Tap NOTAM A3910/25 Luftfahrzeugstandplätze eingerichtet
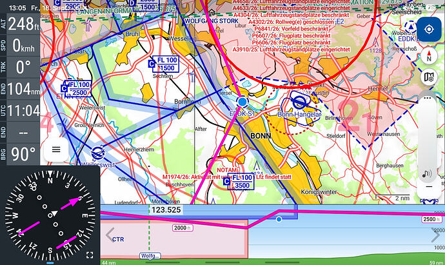 pos(291,50)
